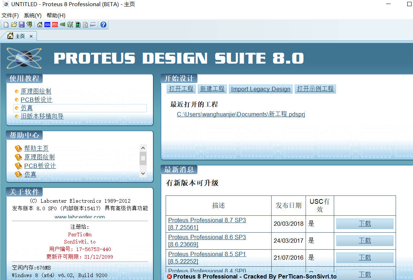Screen dimensions: 413x280
Task: Click the blue Help question mark icon
Action: [103, 25]
